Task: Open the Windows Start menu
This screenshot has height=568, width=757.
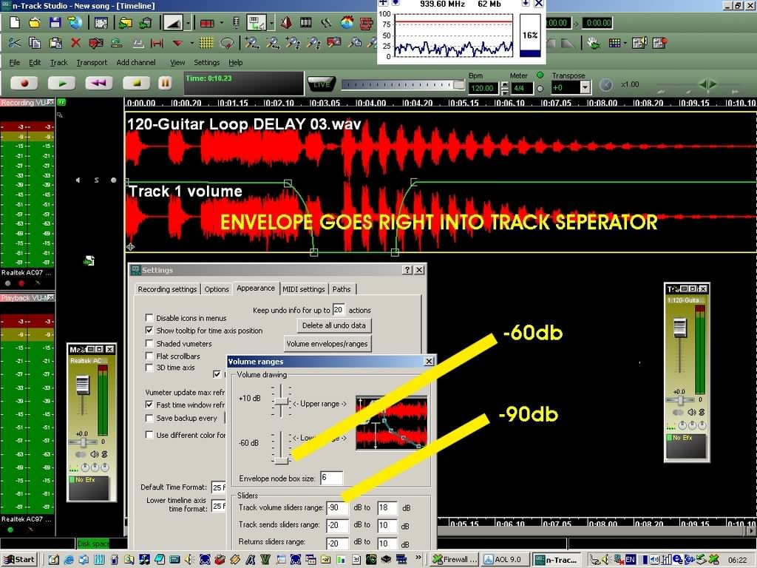Action: click(18, 559)
